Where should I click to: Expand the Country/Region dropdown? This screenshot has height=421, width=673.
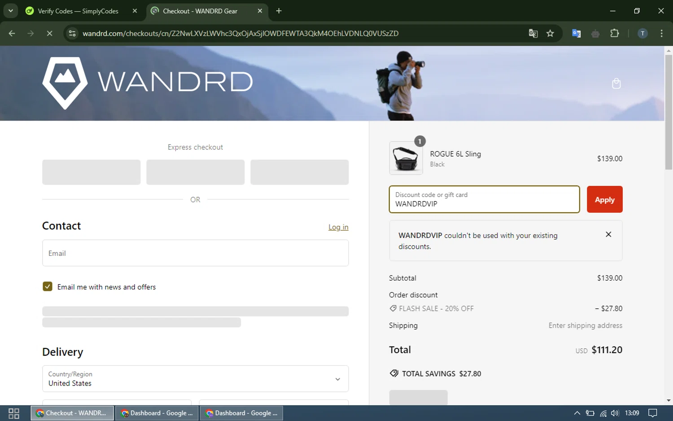click(x=195, y=379)
